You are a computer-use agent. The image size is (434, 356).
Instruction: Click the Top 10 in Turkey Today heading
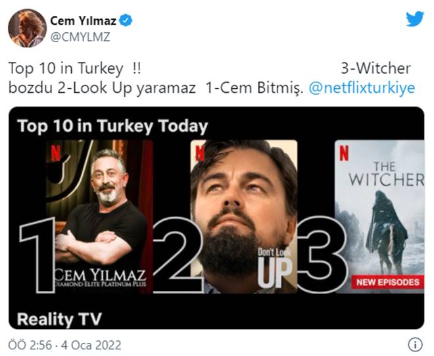112,126
